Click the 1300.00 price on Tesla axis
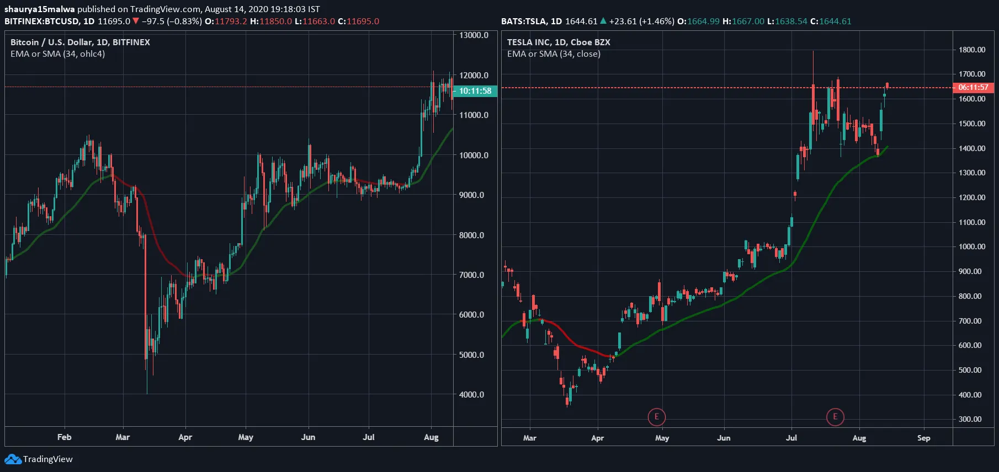Image resolution: width=999 pixels, height=472 pixels. (x=972, y=173)
